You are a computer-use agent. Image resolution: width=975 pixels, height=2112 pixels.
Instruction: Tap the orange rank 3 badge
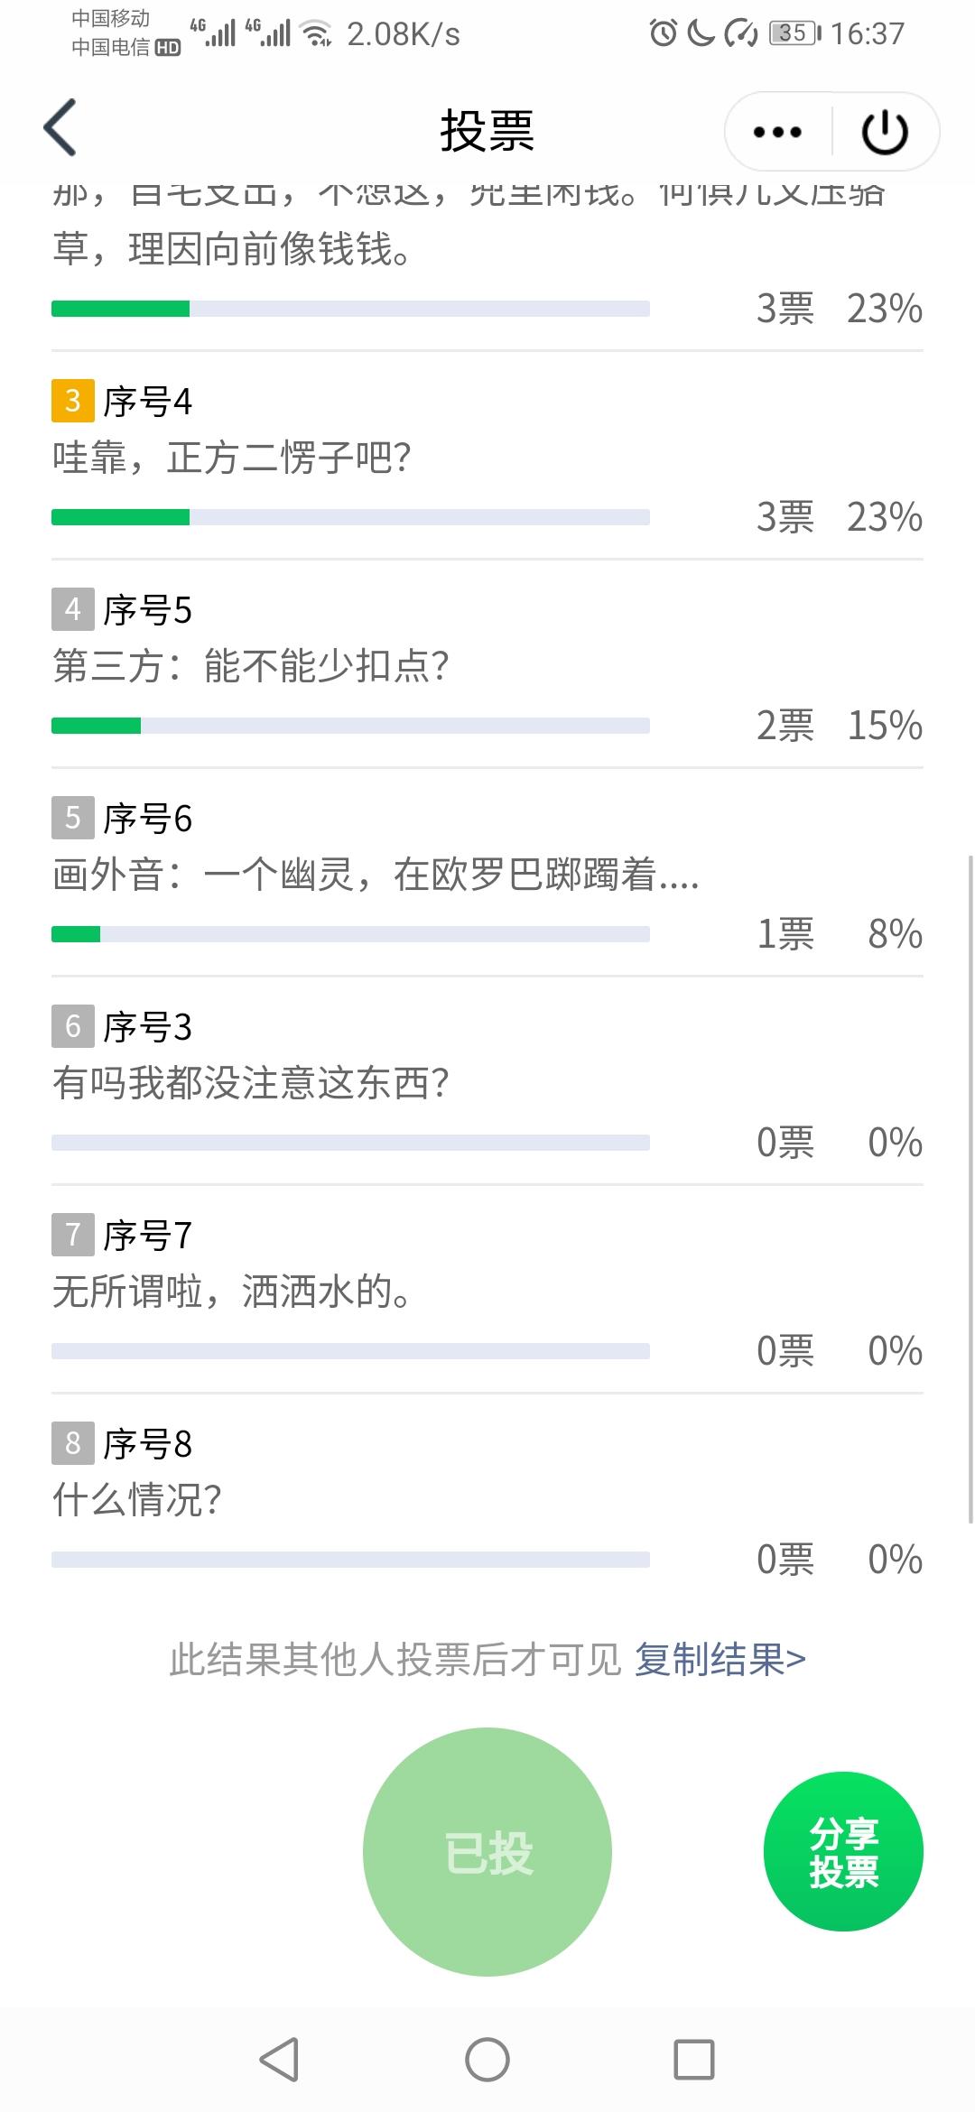point(73,401)
